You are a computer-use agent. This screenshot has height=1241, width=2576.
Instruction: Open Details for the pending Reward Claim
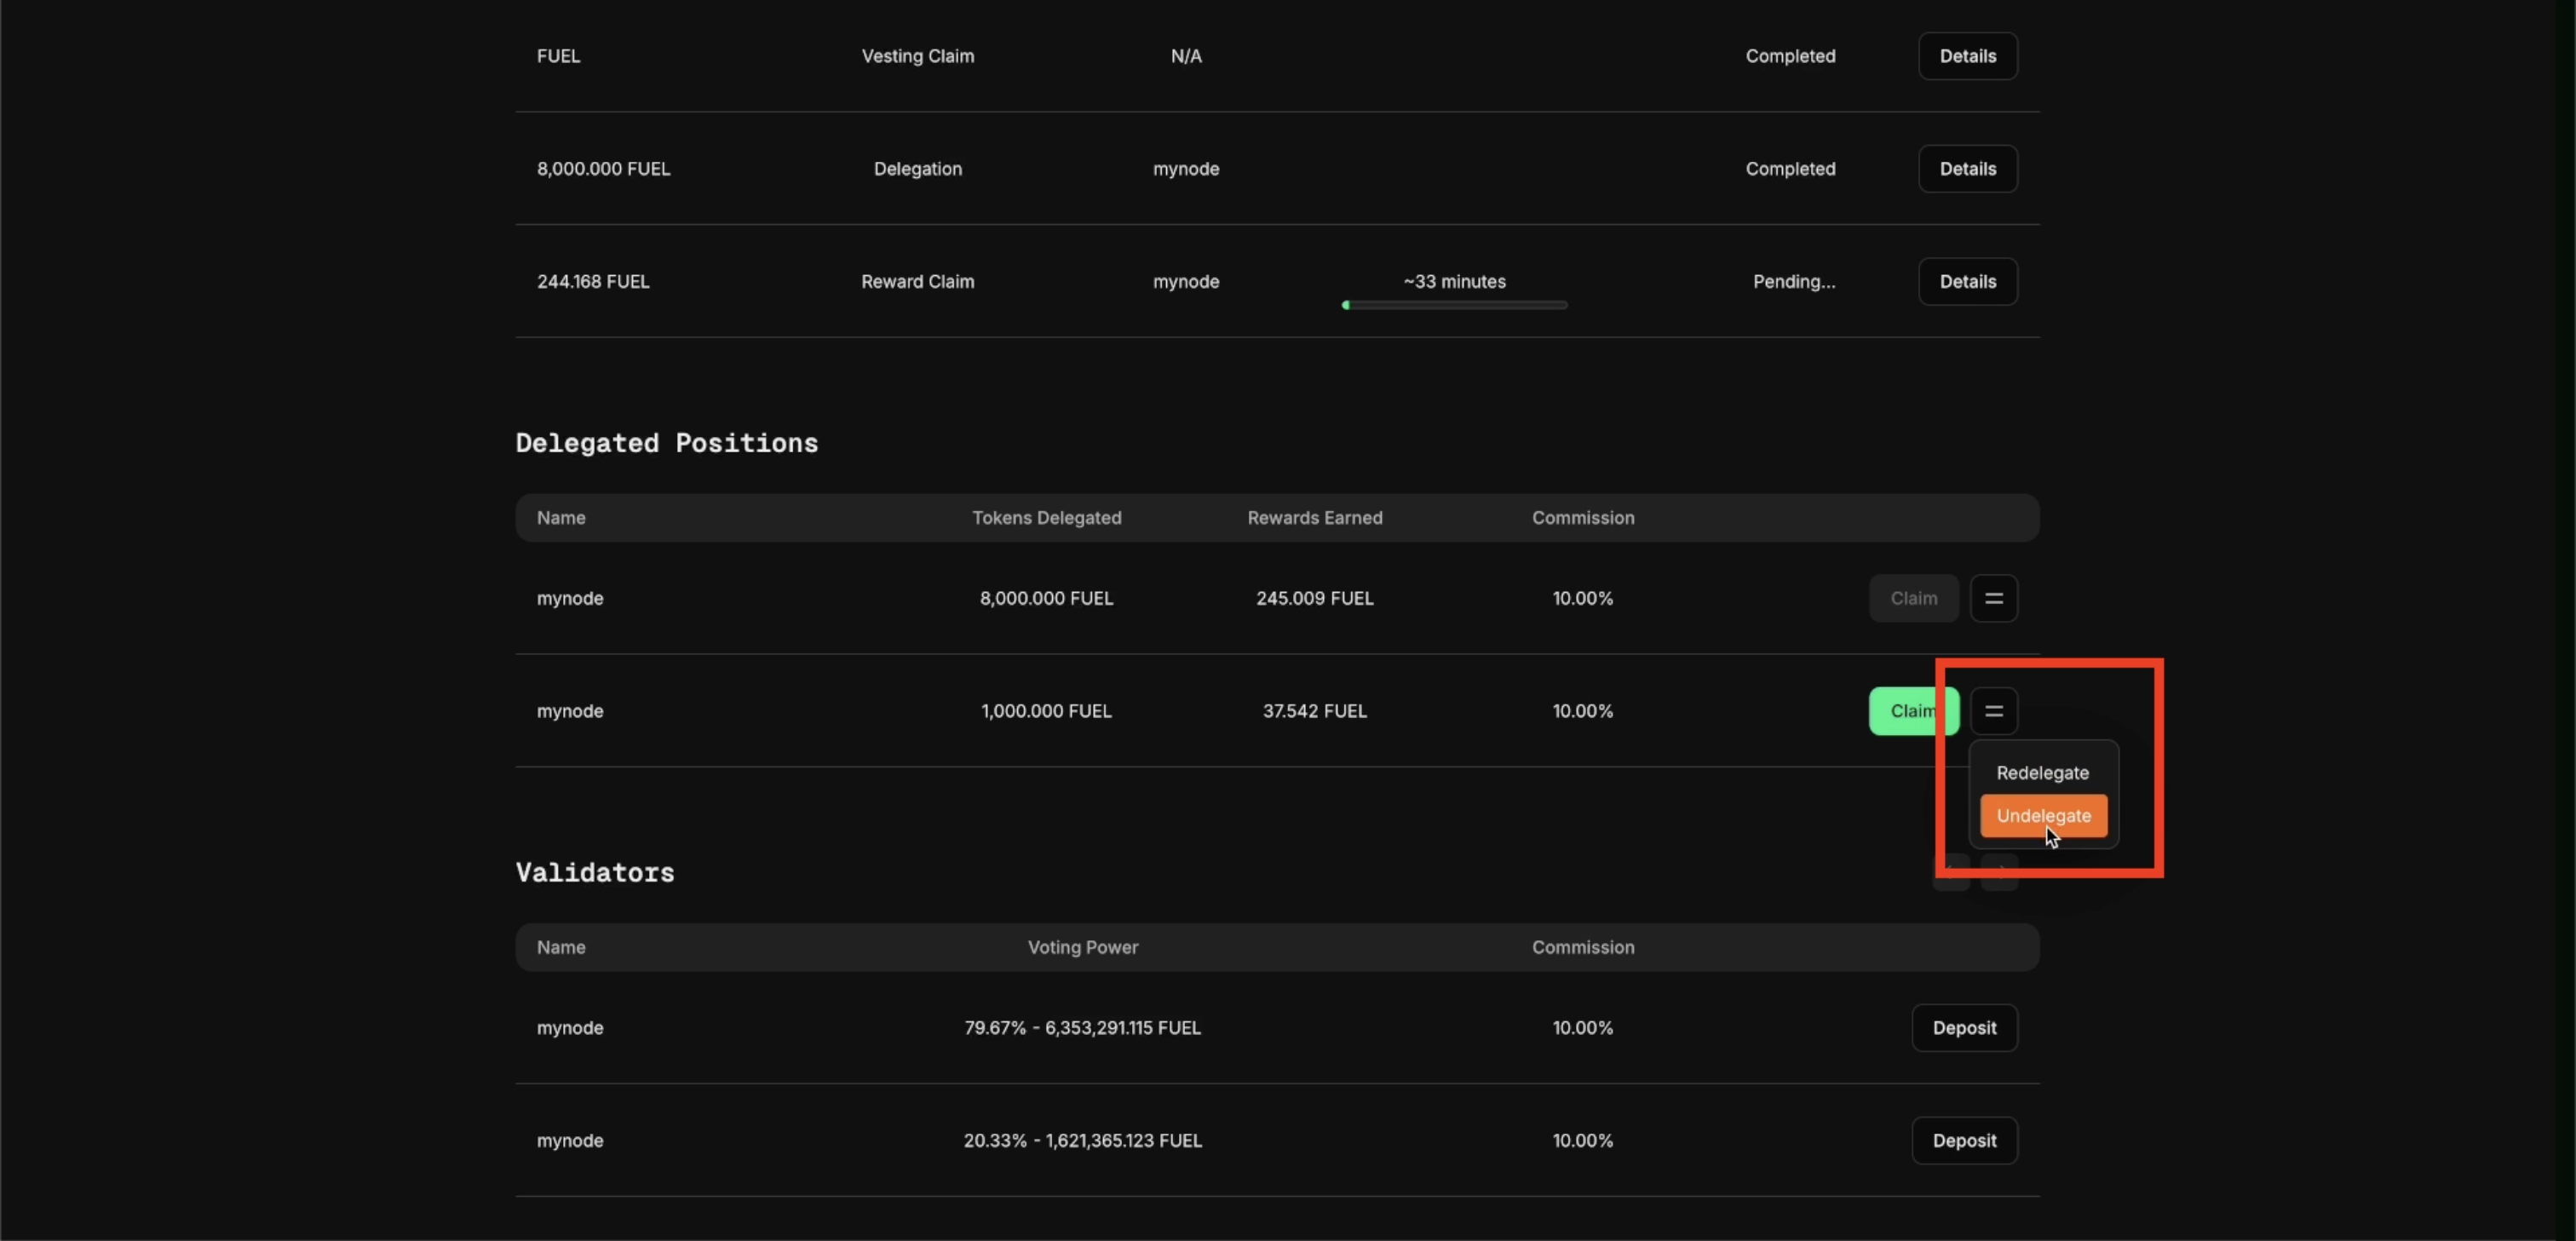(1967, 282)
